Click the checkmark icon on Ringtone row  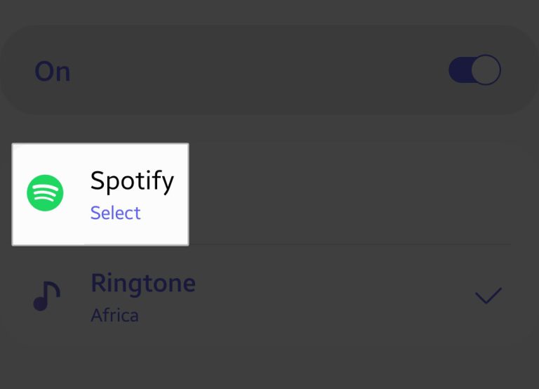(x=488, y=296)
